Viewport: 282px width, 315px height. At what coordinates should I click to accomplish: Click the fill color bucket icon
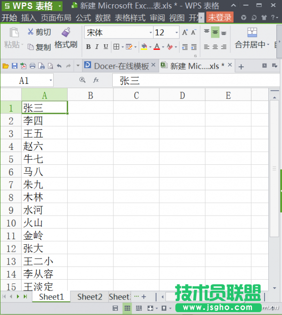pyautogui.click(x=144, y=47)
